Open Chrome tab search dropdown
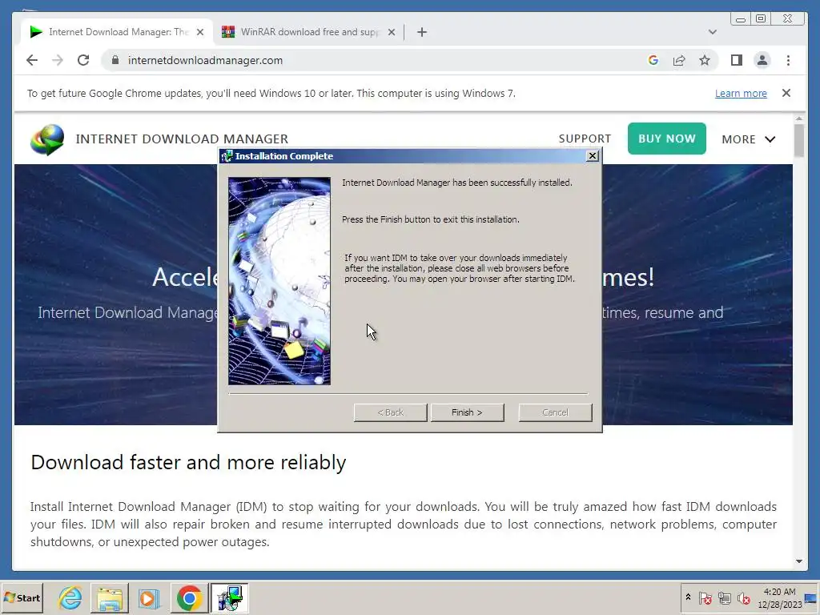This screenshot has height=615, width=820. (x=712, y=32)
